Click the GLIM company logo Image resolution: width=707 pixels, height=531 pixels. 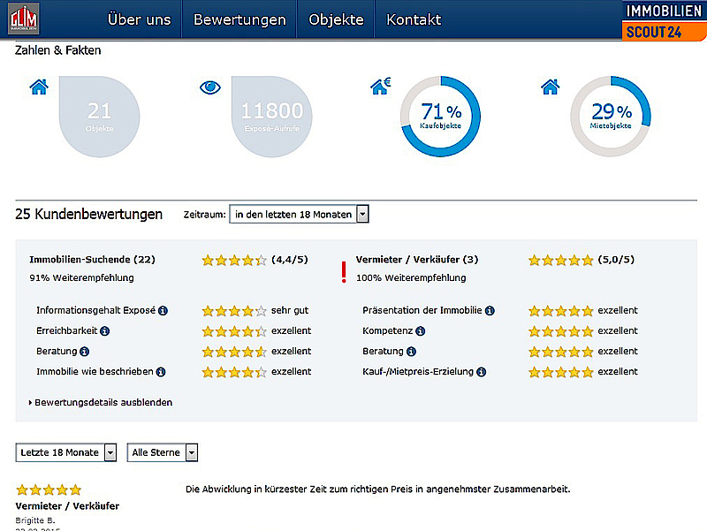point(24,19)
